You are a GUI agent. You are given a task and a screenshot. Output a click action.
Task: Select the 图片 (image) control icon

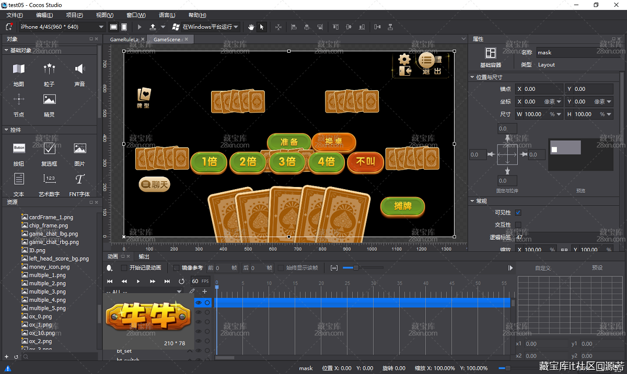point(79,148)
